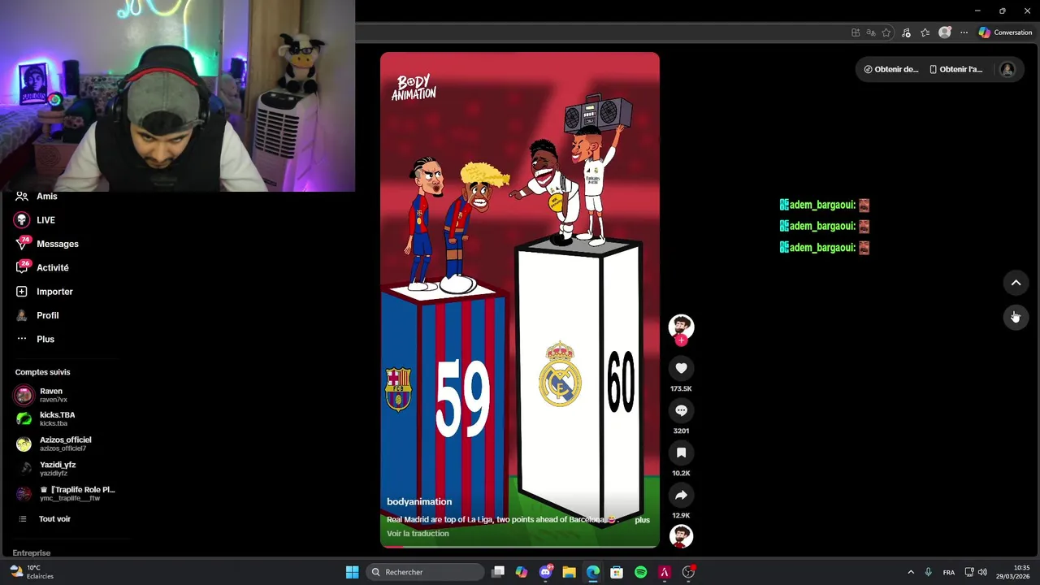Open Windows Start menu
1040x585 pixels.
pos(352,572)
